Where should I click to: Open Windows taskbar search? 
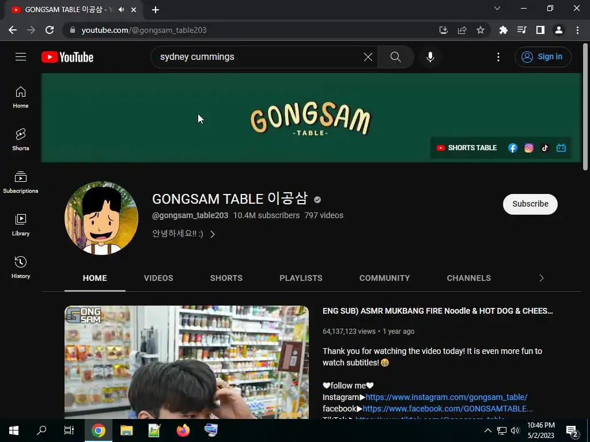click(41, 430)
